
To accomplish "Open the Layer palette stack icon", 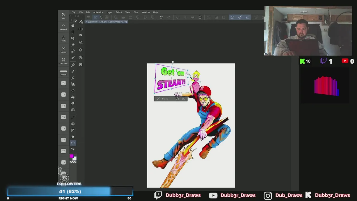I will click(81, 50).
